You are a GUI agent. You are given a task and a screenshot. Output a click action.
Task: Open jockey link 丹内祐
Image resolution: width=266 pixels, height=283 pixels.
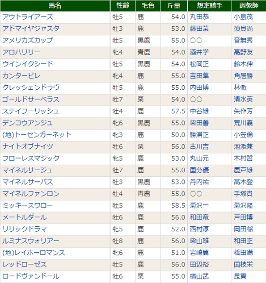[x=199, y=182]
